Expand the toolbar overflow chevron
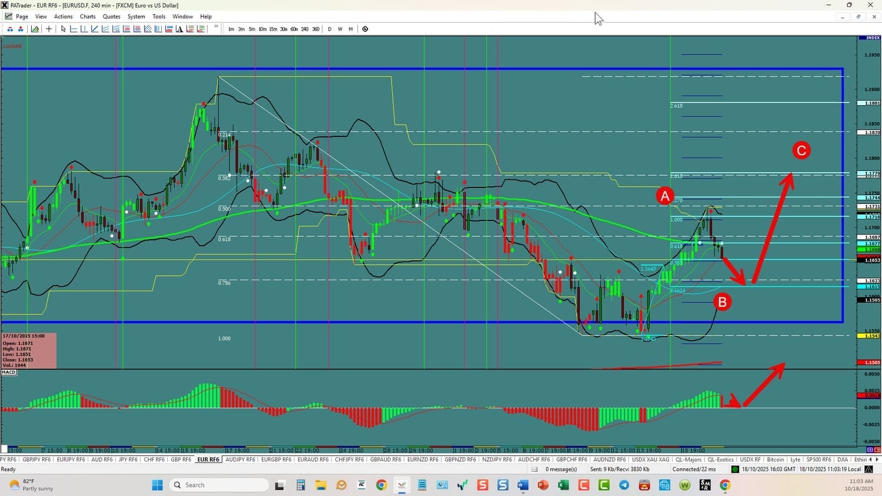The image size is (882, 496). click(216, 26)
